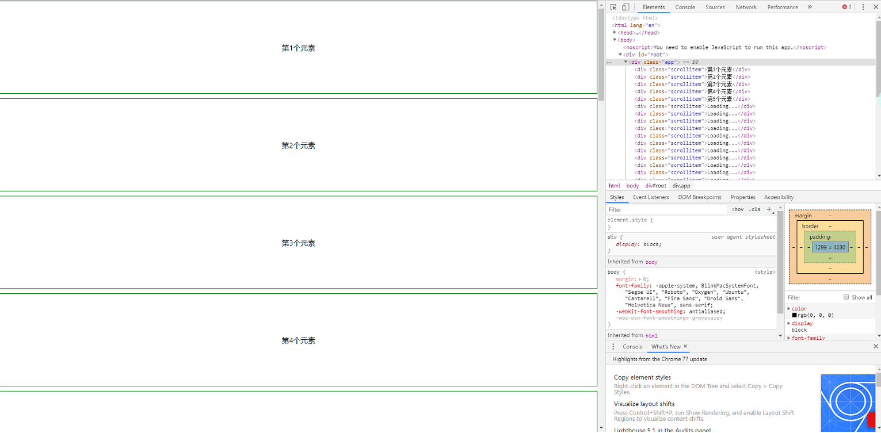This screenshot has width=881, height=433.
Task: Click the black color swatch for rgb(0, 0, 0)
Action: (794, 315)
